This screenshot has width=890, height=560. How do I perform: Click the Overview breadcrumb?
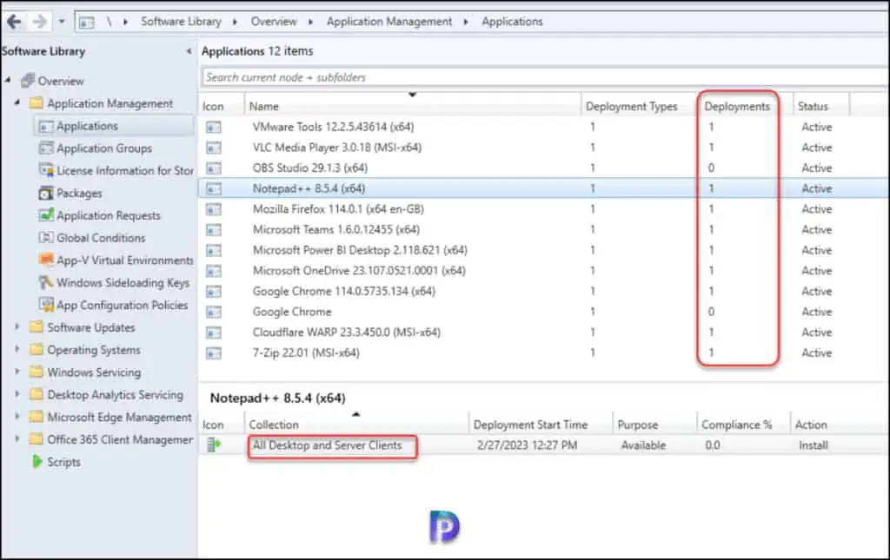[274, 22]
